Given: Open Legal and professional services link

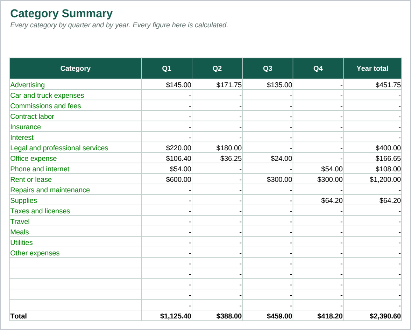Looking at the screenshot, I should click(59, 148).
